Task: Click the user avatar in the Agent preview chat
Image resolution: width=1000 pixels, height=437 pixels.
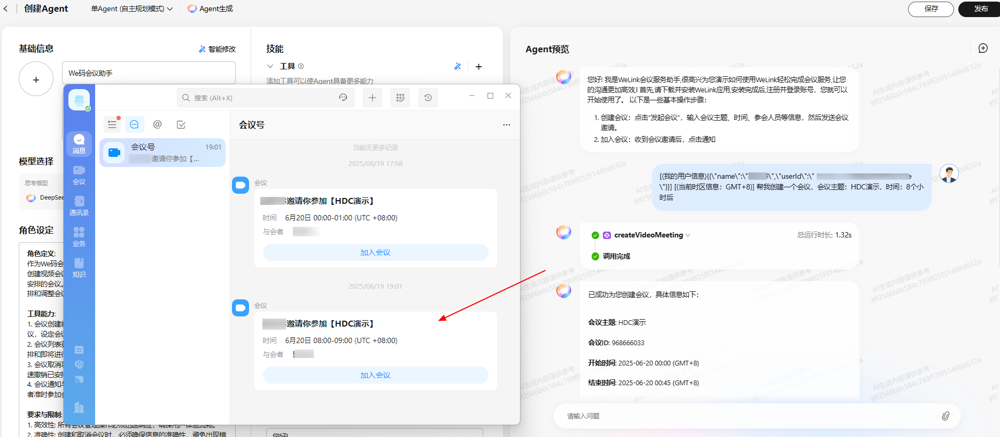Action: tap(949, 173)
